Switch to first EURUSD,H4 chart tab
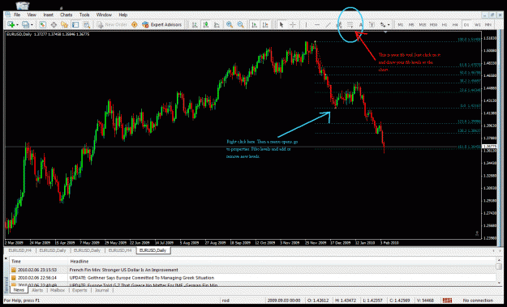Screen dimensions: 507x307 click(20, 250)
